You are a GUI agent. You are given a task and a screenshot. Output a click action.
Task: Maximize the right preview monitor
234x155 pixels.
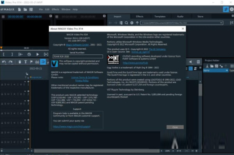click(x=104, y=16)
